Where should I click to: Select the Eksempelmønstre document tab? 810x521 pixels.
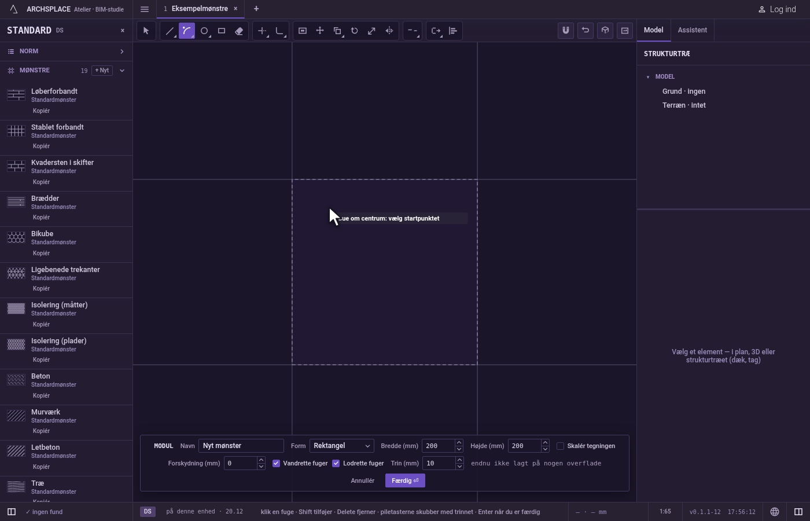click(x=200, y=9)
